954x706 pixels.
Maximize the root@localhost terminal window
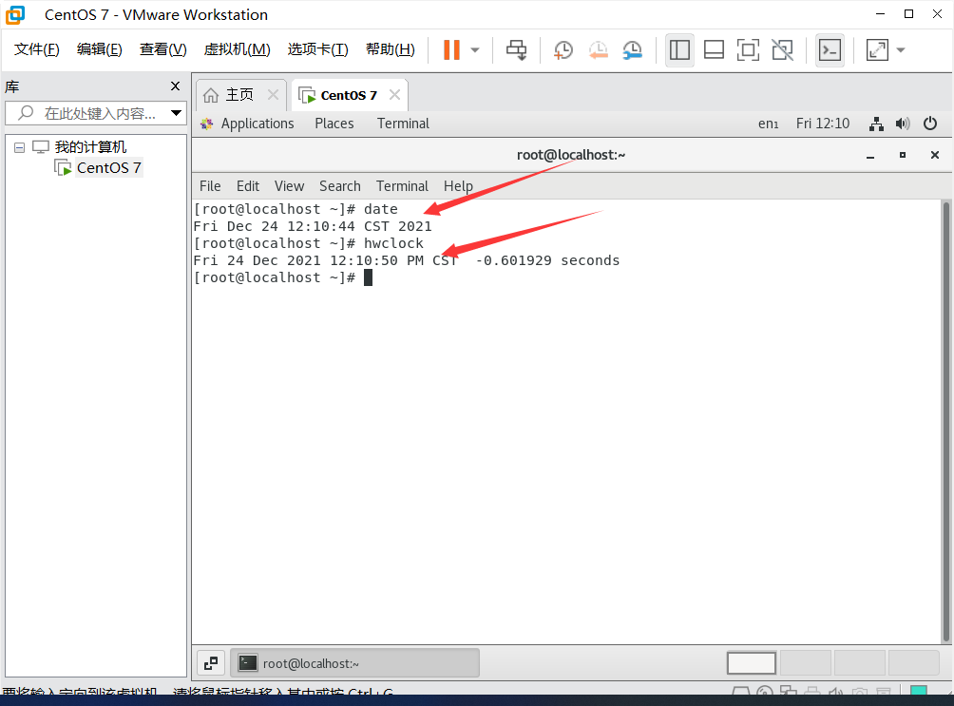(x=903, y=155)
